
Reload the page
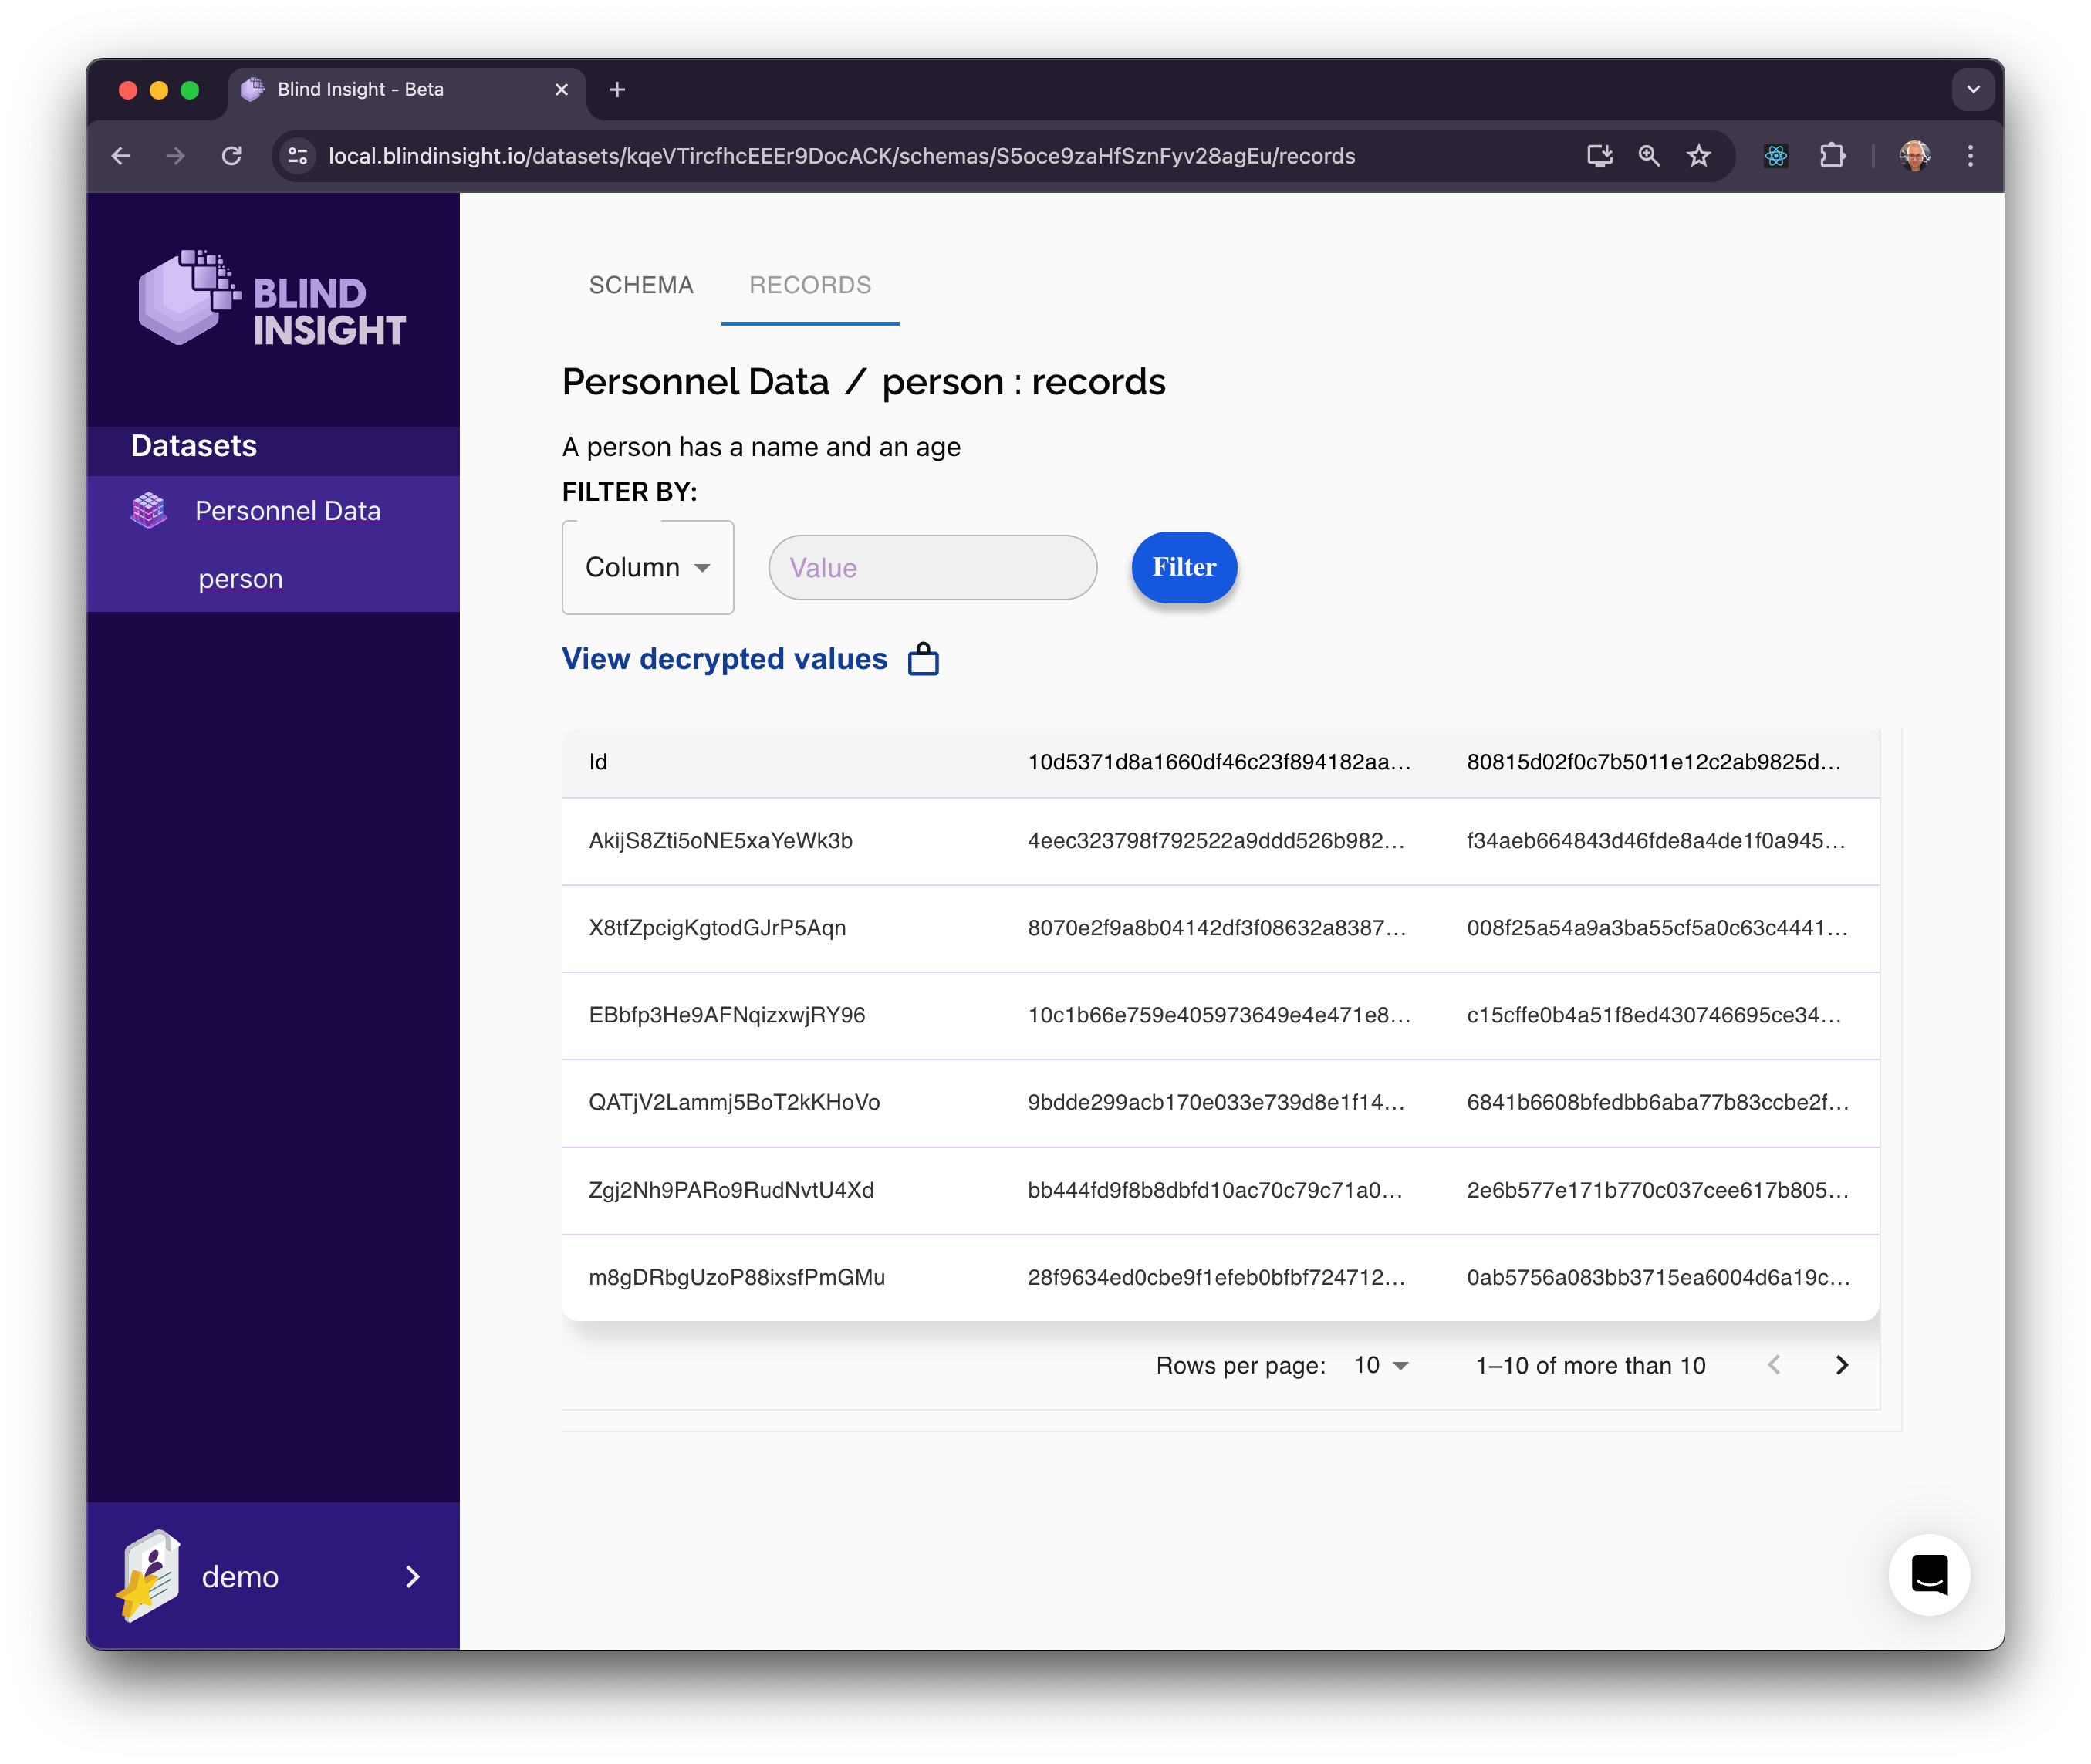[x=231, y=156]
